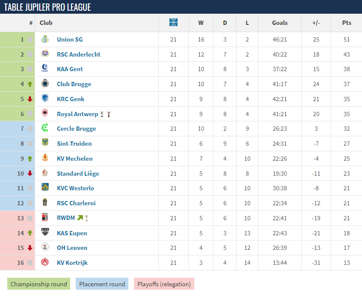
Task: Click the KV Kortrijk club crest
Action: tap(45, 262)
